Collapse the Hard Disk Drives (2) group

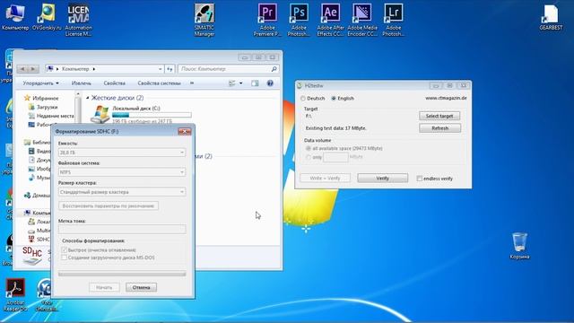tap(88, 98)
